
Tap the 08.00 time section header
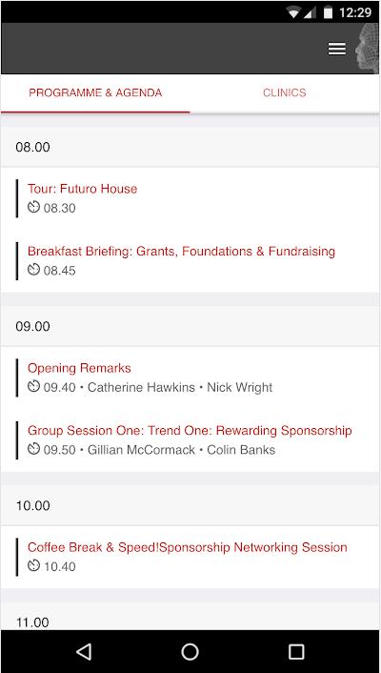coord(190,147)
